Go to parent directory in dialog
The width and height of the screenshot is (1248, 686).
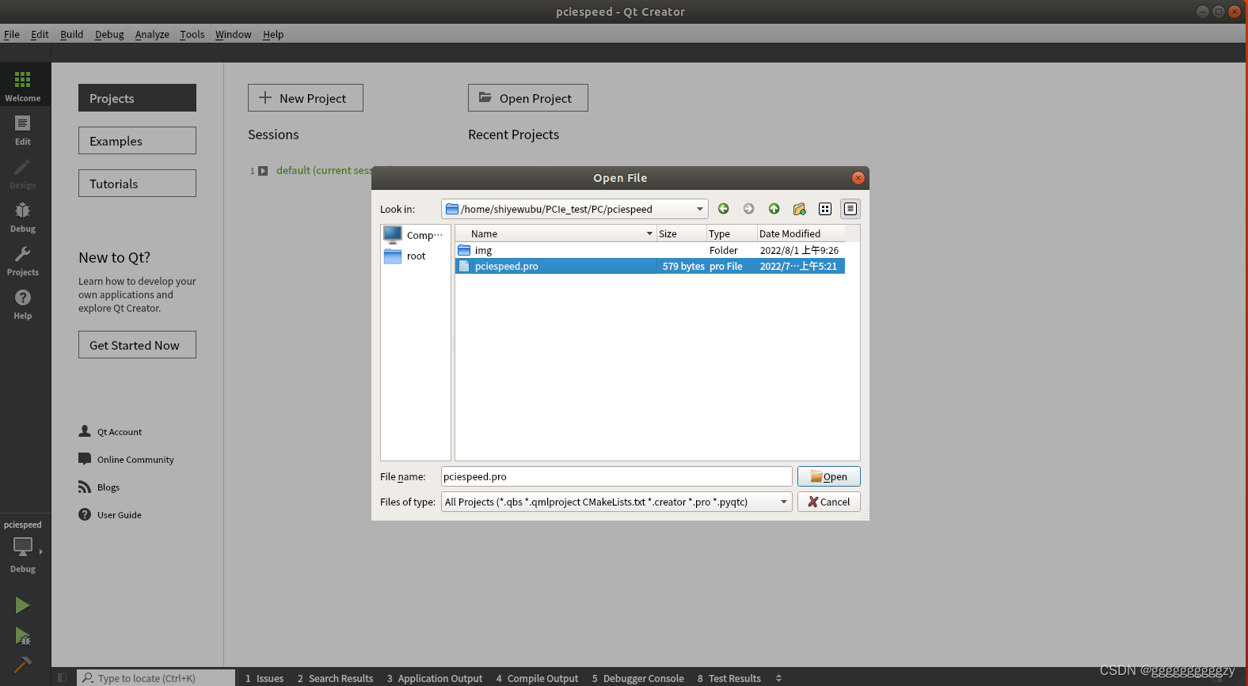click(774, 209)
